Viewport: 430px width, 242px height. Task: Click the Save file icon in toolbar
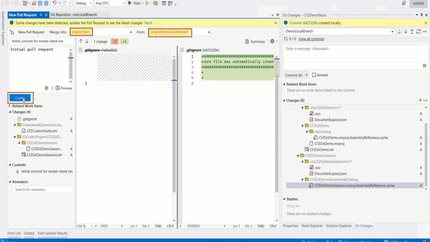40,3
